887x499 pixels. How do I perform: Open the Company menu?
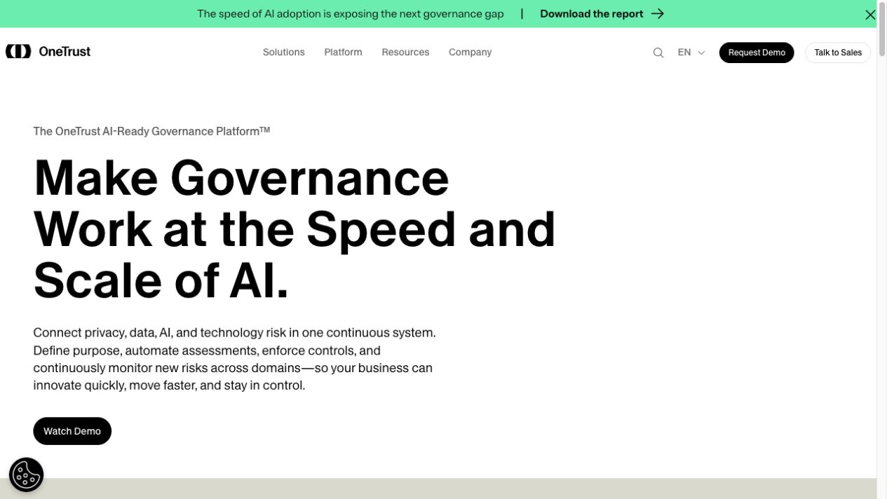(470, 52)
